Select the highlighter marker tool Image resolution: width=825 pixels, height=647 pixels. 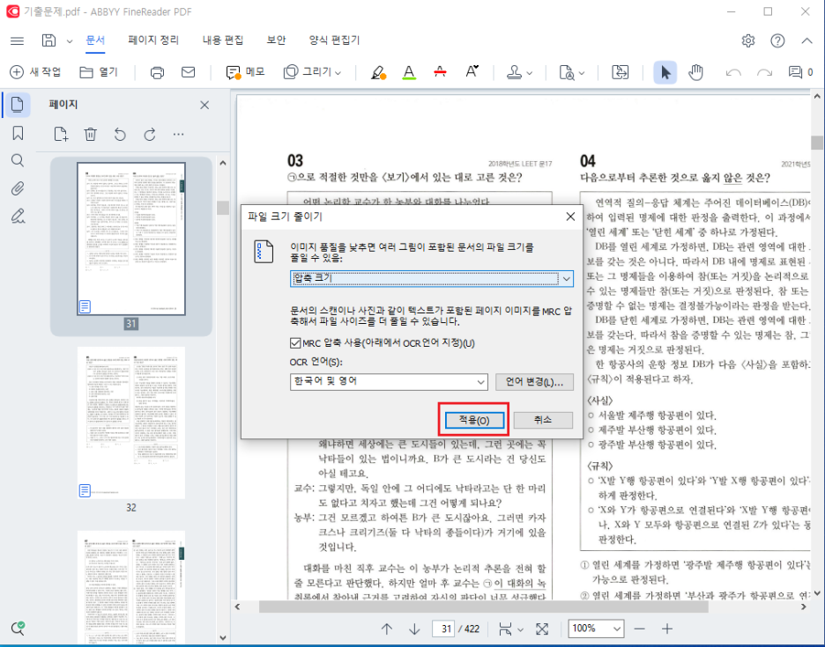[x=378, y=72]
